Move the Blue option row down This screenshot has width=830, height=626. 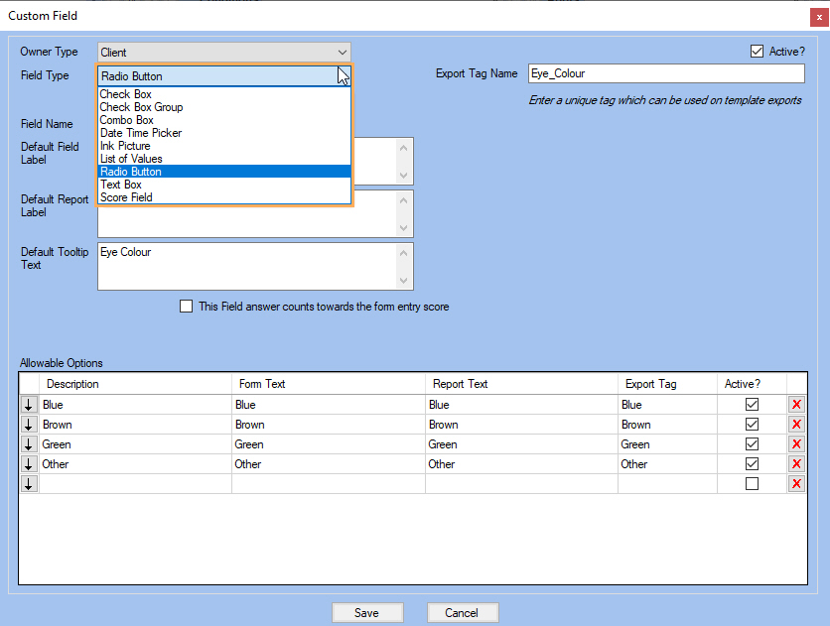coord(29,405)
